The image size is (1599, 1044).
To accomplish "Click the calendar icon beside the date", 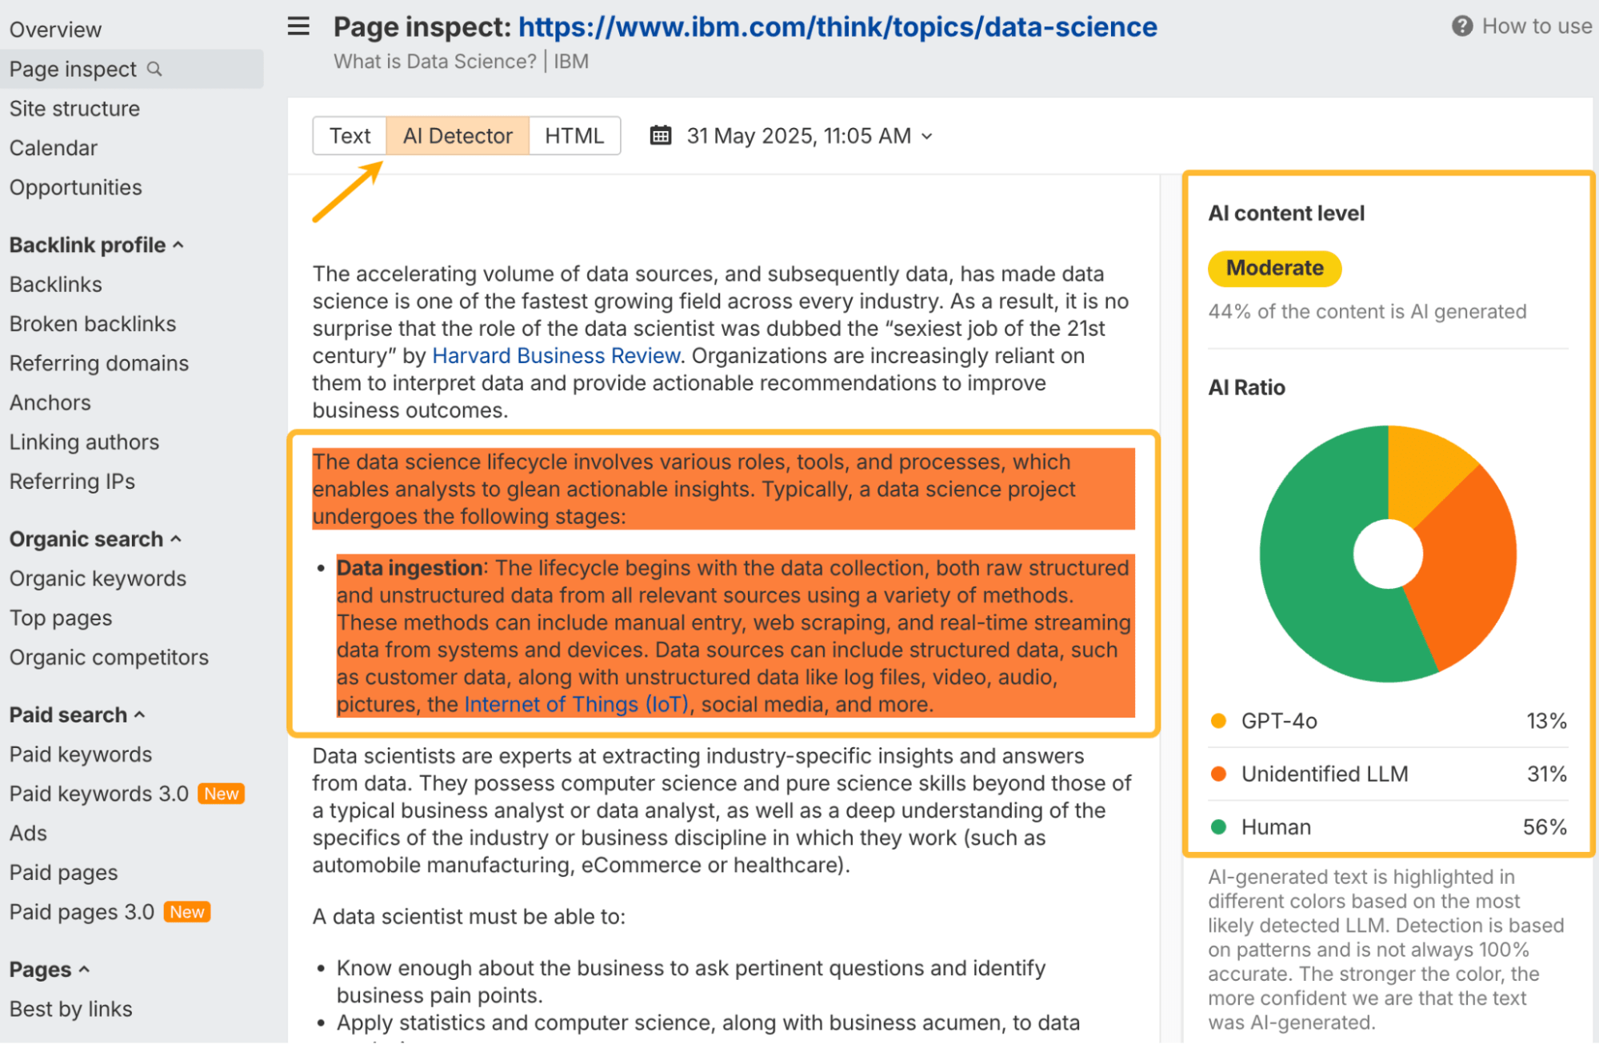I will [x=660, y=135].
